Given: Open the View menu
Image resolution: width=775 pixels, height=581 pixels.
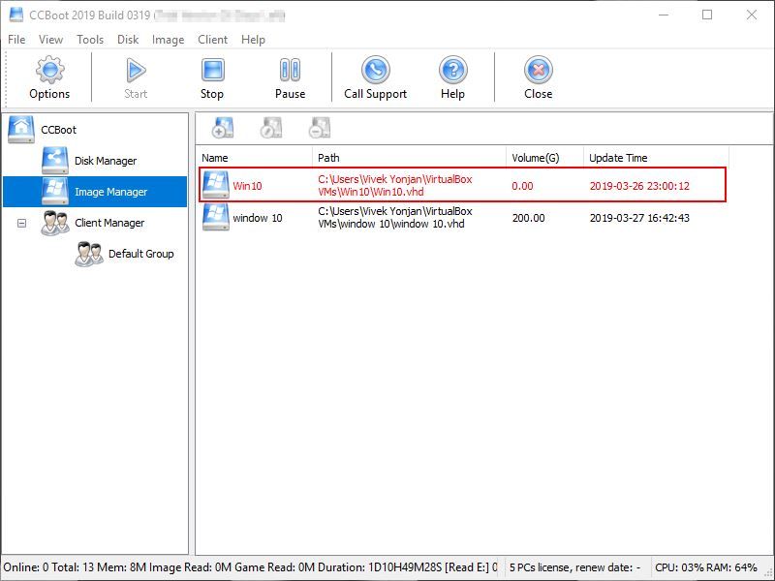Looking at the screenshot, I should click(x=50, y=40).
